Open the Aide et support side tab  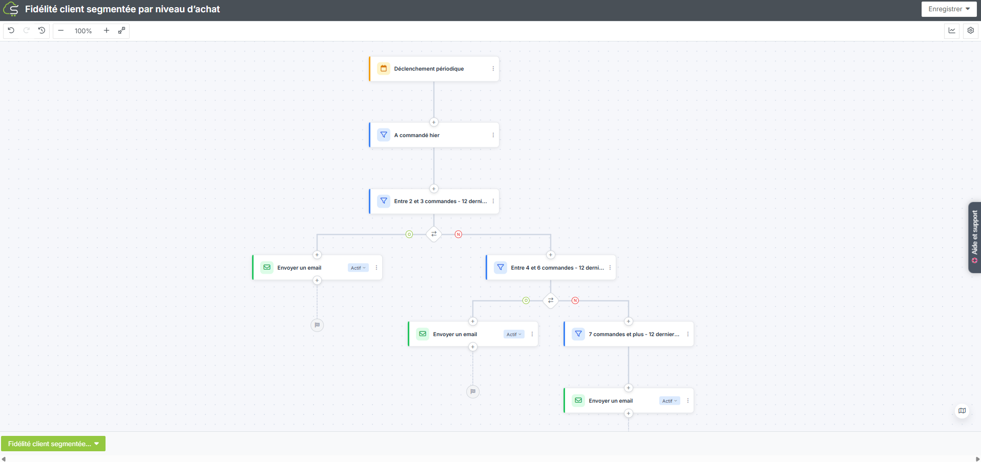(974, 237)
